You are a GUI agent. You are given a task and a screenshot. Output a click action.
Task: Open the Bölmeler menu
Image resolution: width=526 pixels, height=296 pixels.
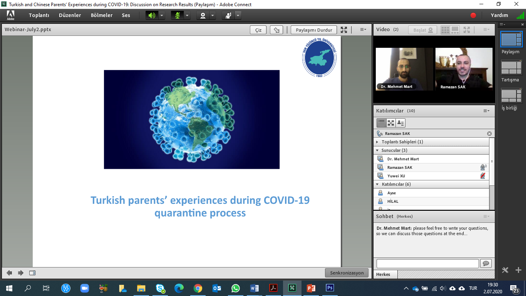102,15
